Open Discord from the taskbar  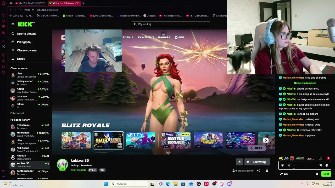230,184
